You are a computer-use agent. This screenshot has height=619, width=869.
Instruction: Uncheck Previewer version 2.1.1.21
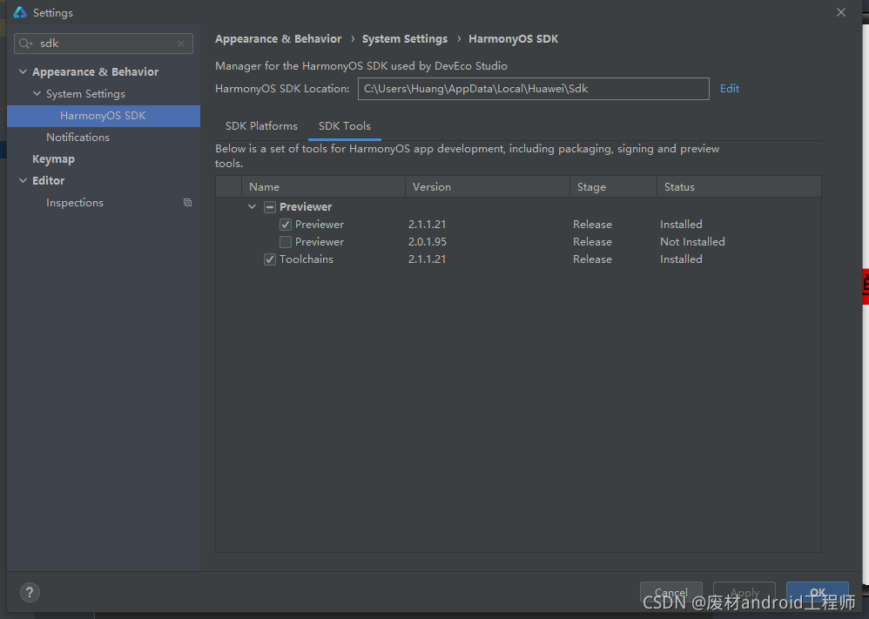(286, 225)
